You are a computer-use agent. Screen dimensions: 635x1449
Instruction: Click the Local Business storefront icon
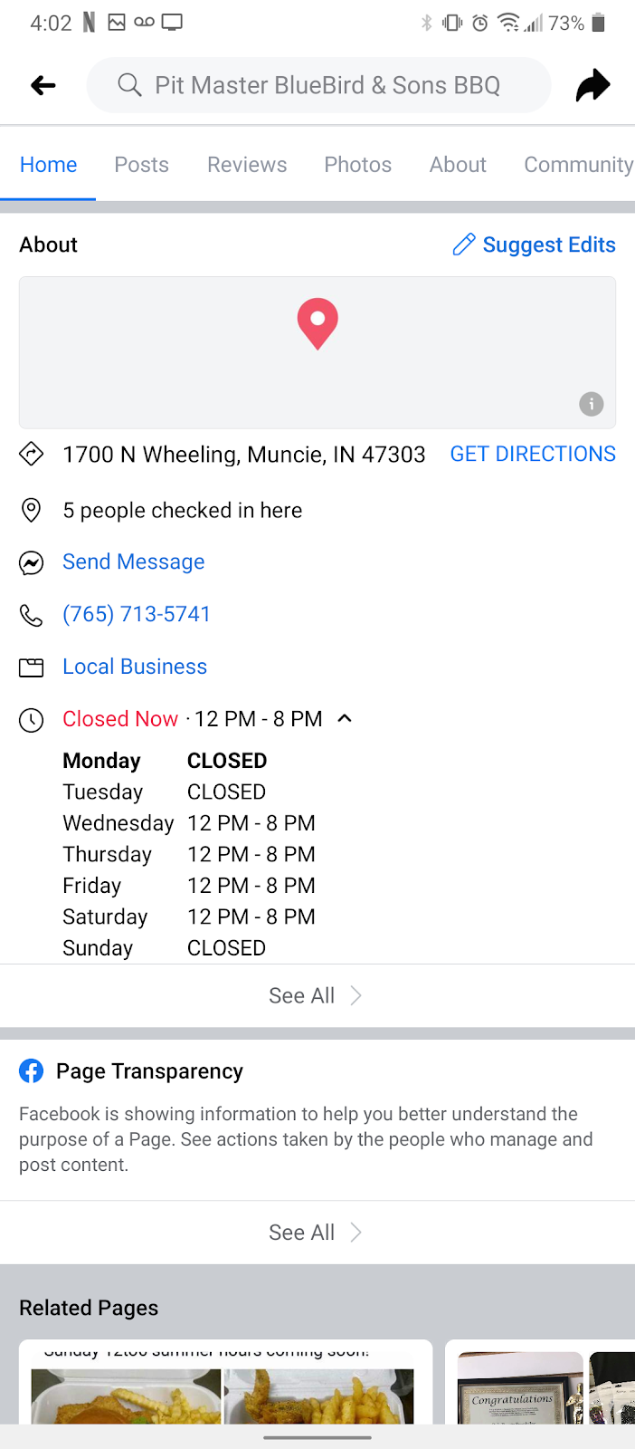point(31,667)
